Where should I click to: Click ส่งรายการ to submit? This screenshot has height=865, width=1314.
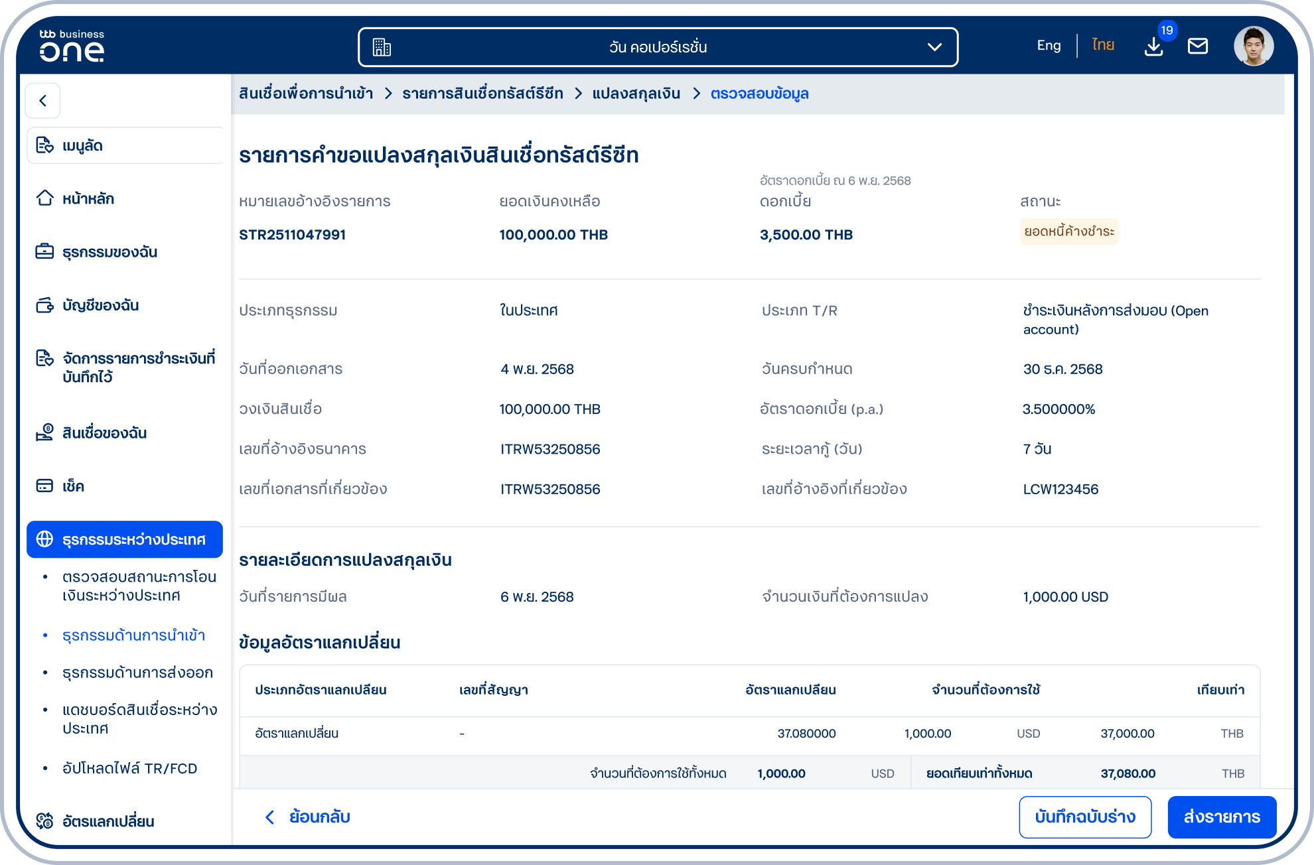click(x=1222, y=817)
